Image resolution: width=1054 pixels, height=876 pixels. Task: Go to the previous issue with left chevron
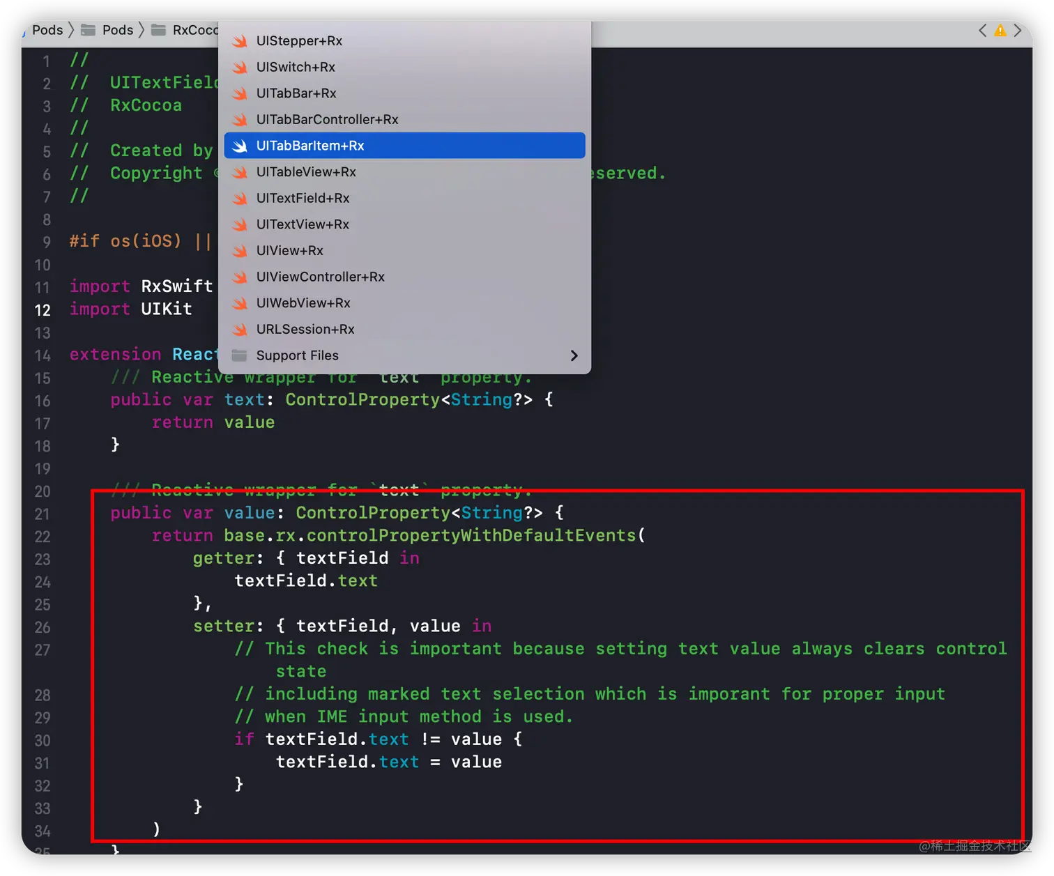[x=982, y=31]
